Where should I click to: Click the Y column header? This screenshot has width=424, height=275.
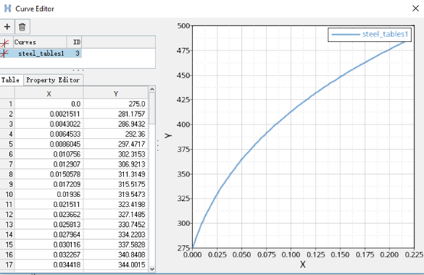[x=116, y=93]
